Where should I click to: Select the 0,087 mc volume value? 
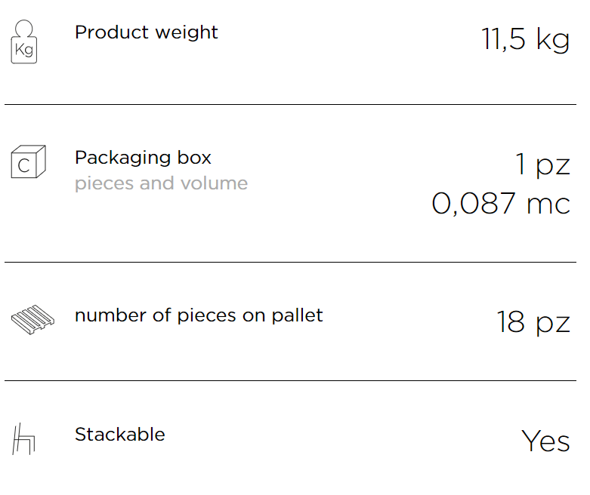coord(501,203)
